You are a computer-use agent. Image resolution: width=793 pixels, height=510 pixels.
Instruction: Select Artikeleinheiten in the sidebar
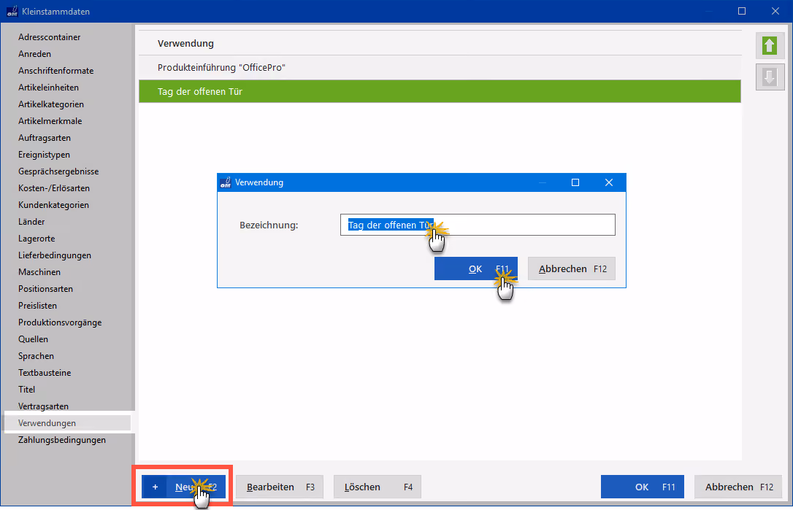tap(48, 88)
